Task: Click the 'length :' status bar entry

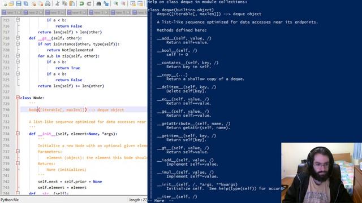Action: point(138,200)
